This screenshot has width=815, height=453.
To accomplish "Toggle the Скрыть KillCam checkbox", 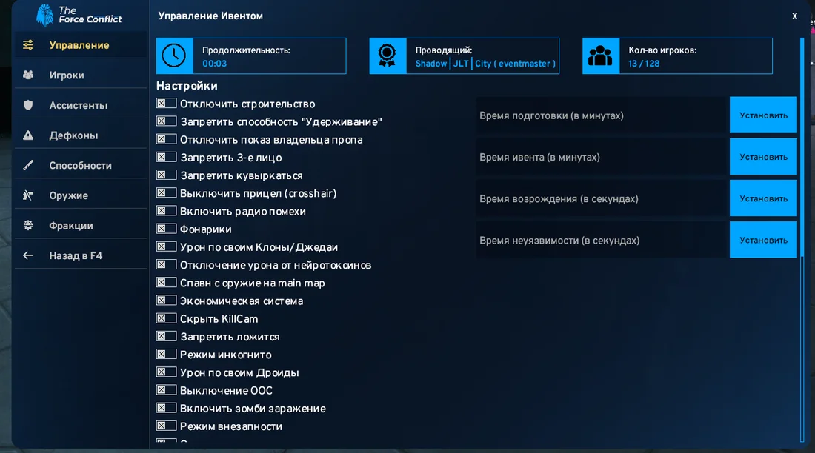I will coord(166,318).
